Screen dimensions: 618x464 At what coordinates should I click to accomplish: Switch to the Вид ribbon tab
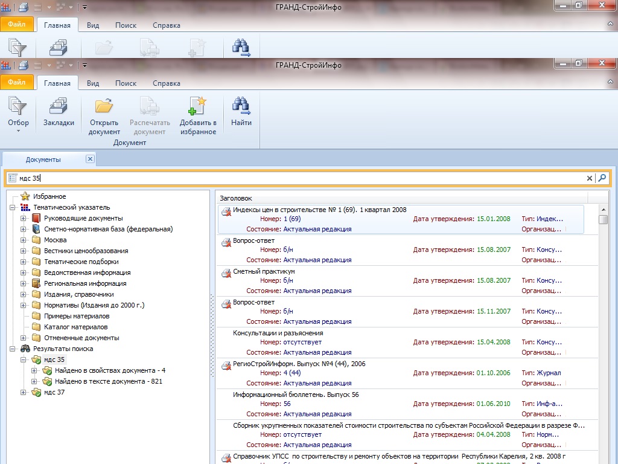tap(93, 83)
